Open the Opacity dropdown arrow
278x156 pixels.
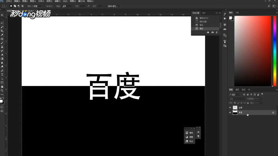click(x=262, y=99)
